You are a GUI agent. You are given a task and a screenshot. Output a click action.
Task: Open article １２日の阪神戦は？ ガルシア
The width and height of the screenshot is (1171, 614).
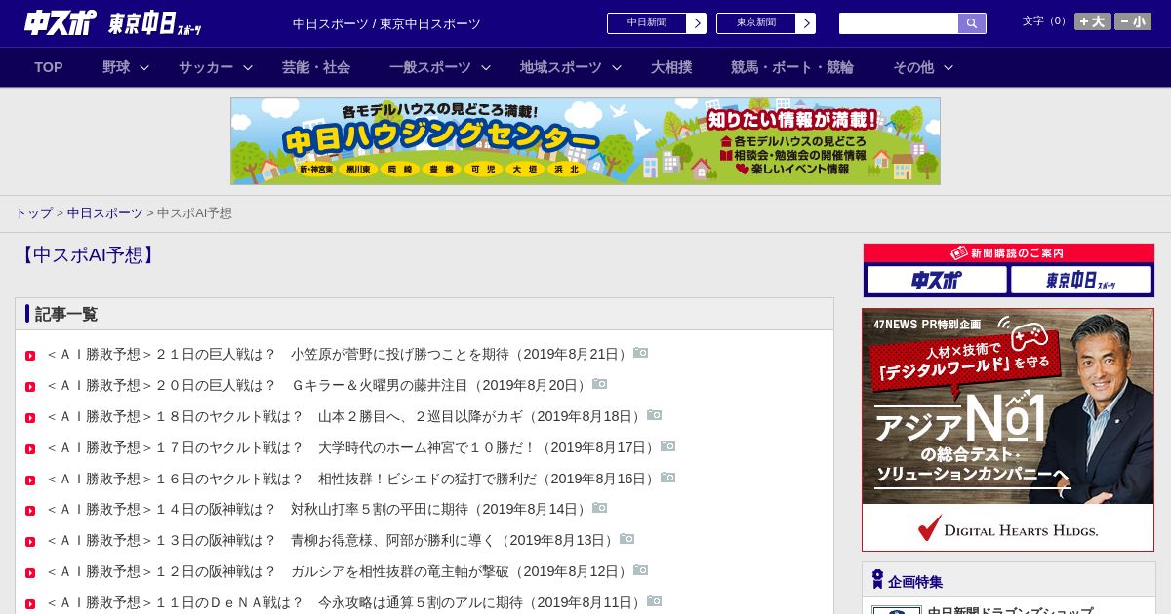338,571
